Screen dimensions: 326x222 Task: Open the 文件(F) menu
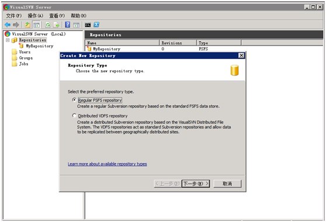[13, 16]
